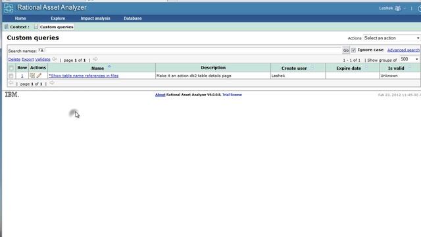
Task: Sort by the Is valid column icon
Action: point(409,67)
